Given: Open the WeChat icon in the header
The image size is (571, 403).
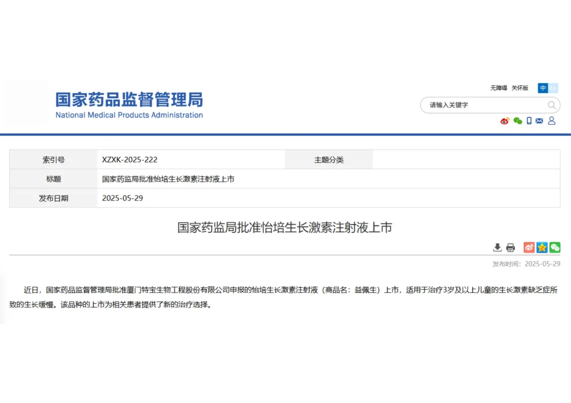Looking at the screenshot, I should pos(517,120).
